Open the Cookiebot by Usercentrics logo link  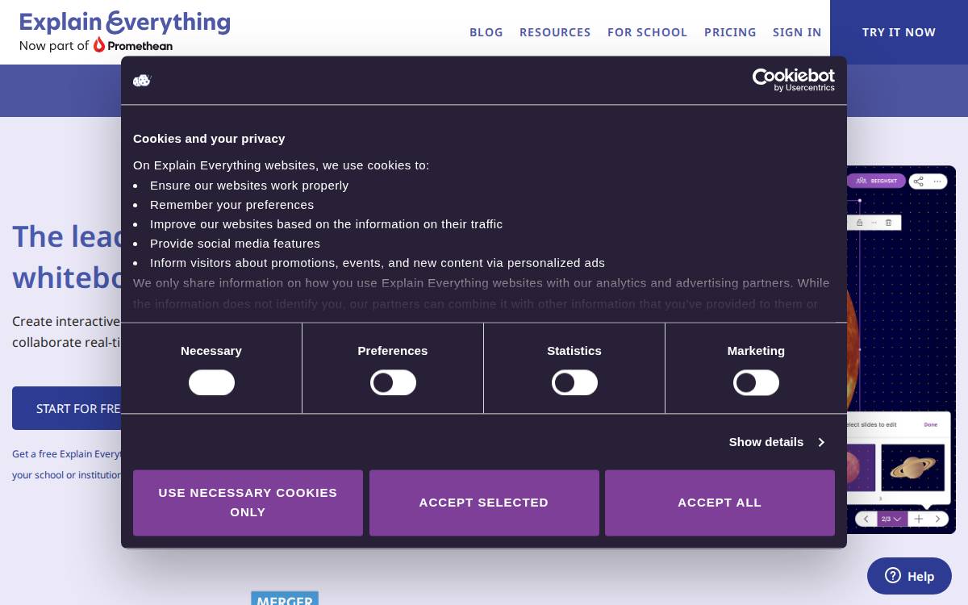[794, 80]
